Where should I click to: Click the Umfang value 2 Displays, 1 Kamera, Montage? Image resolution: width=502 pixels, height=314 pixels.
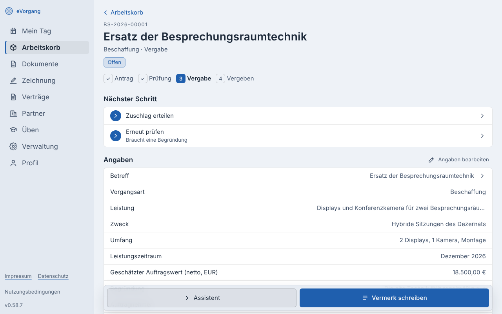tap(443, 240)
